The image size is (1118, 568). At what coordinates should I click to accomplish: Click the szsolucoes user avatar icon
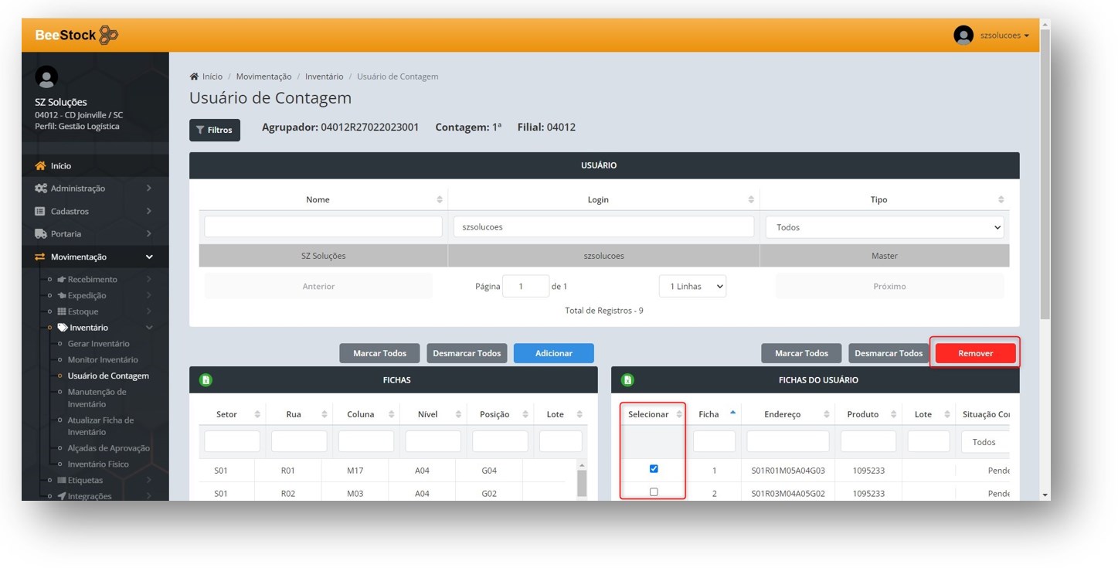pos(963,36)
